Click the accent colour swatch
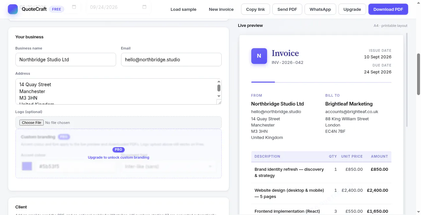421x215 pixels. click(27, 166)
